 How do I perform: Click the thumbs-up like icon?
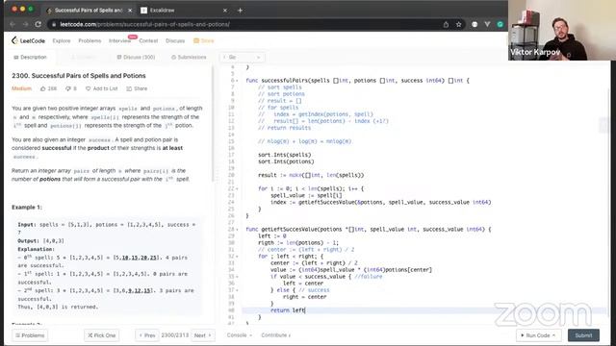pyautogui.click(x=43, y=88)
